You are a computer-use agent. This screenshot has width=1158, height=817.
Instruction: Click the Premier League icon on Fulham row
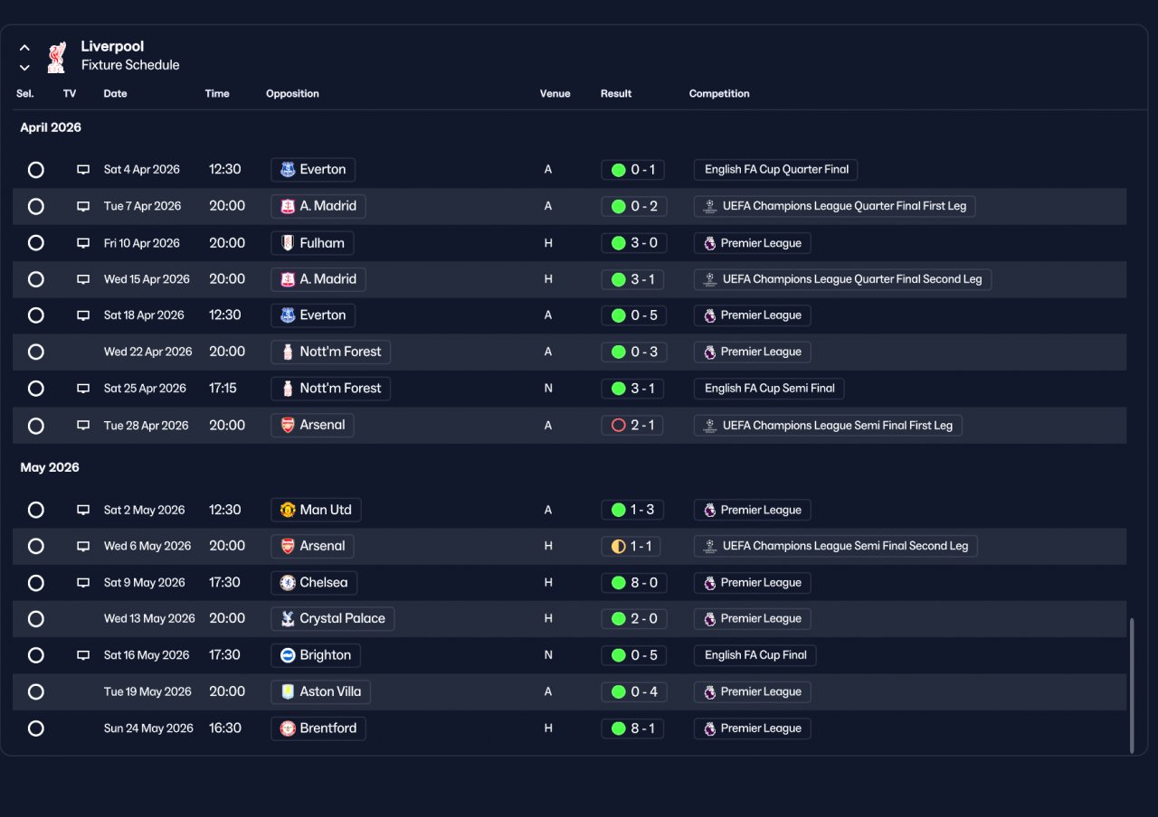pos(710,243)
